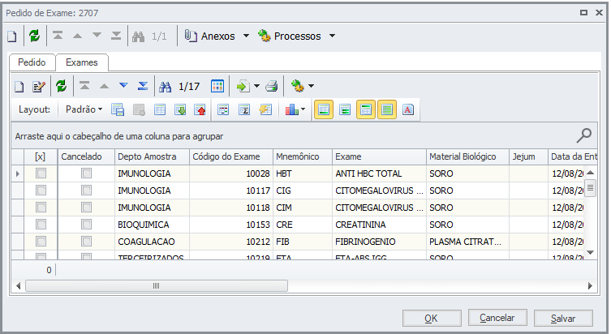This screenshot has height=334, width=611.
Task: Expand the Processos dropdown arrow
Action: pos(332,36)
